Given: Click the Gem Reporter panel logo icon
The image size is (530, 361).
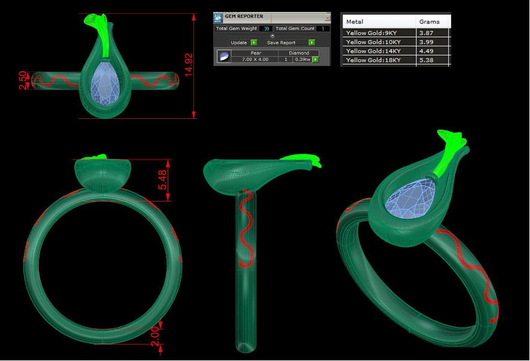Looking at the screenshot, I should coord(218,17).
